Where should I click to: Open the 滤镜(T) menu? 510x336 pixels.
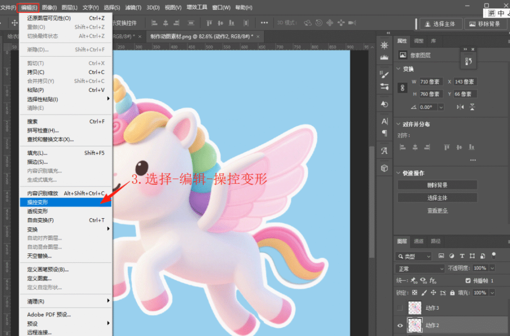tap(133, 7)
